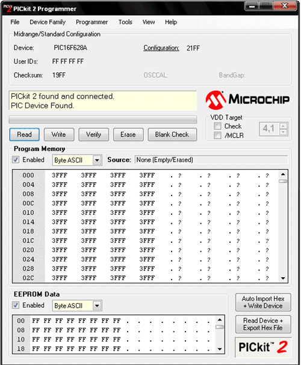Click the Configuration link

click(x=161, y=48)
